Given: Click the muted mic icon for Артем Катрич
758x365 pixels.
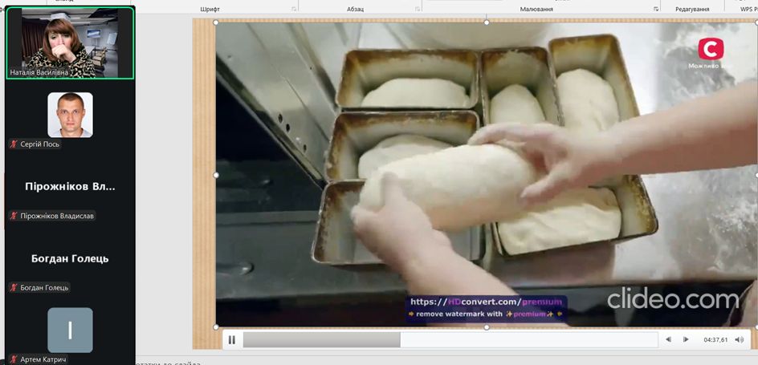Looking at the screenshot, I should [x=14, y=359].
